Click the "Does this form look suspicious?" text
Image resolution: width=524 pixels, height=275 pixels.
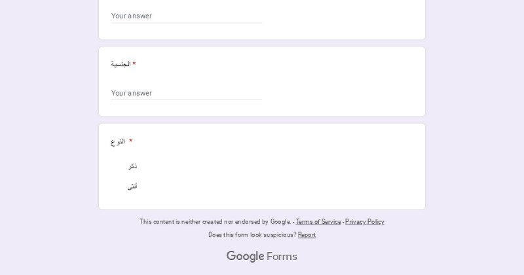pos(252,235)
